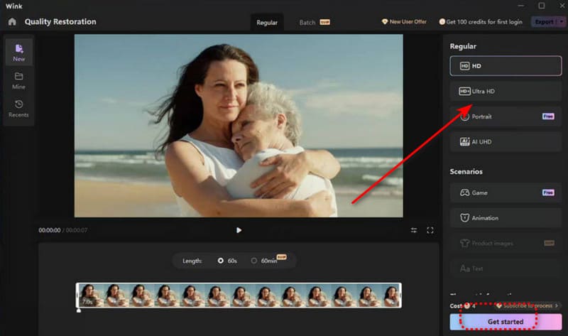The width and height of the screenshot is (568, 336).
Task: Select the Game scenario option
Action: click(x=506, y=193)
